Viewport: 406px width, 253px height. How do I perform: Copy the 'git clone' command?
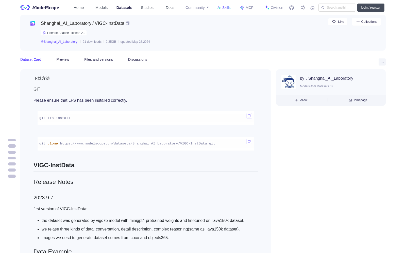(x=249, y=141)
